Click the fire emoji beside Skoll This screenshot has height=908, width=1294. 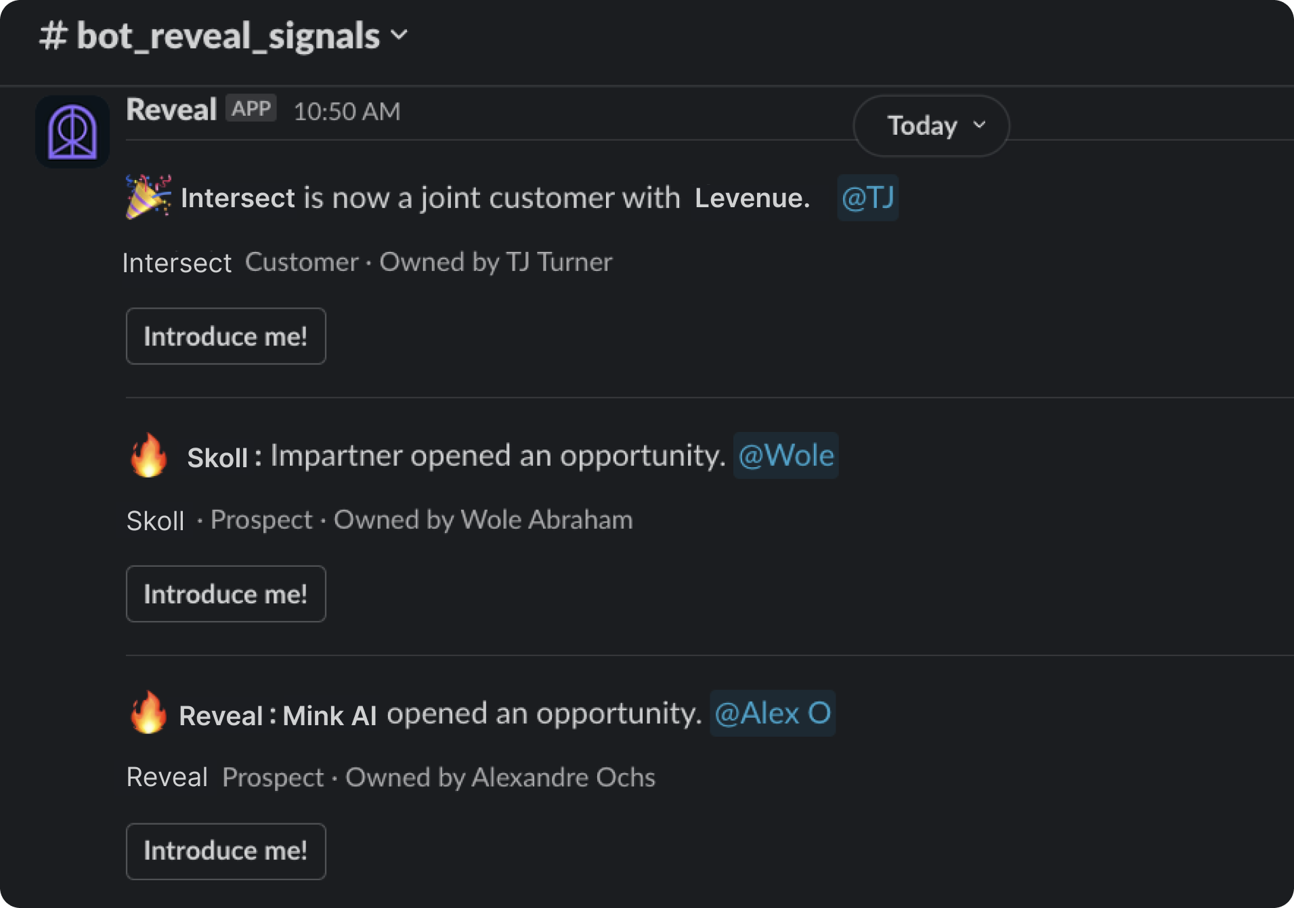pos(148,455)
